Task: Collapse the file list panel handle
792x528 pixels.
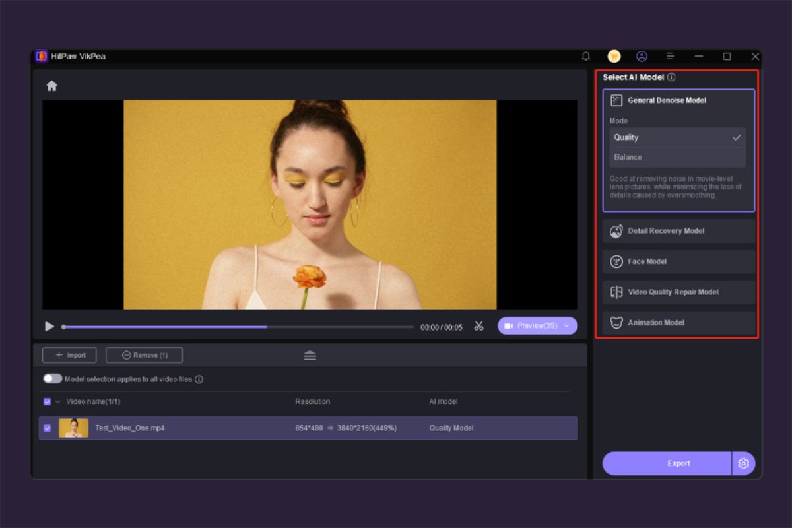Action: point(310,356)
